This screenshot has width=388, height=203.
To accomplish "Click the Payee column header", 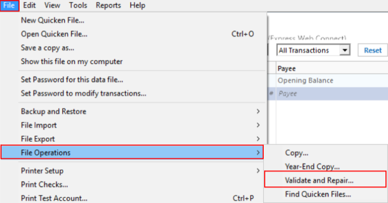I will [332, 69].
